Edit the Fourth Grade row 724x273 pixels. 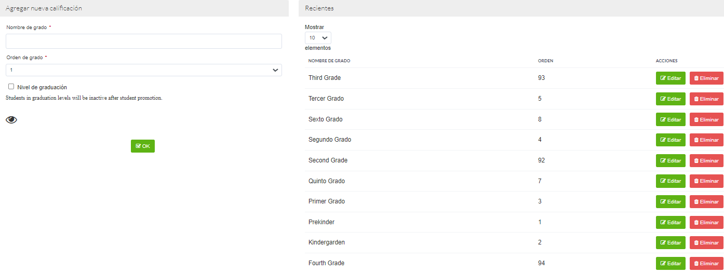tap(671, 264)
